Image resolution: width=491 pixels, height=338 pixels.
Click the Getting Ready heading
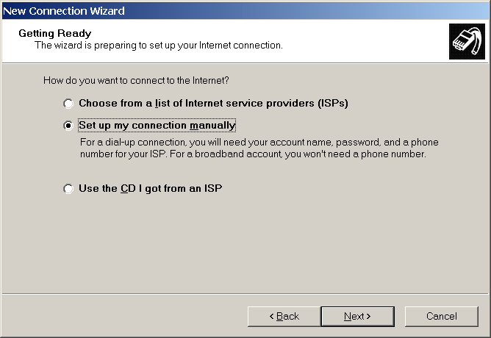(54, 33)
